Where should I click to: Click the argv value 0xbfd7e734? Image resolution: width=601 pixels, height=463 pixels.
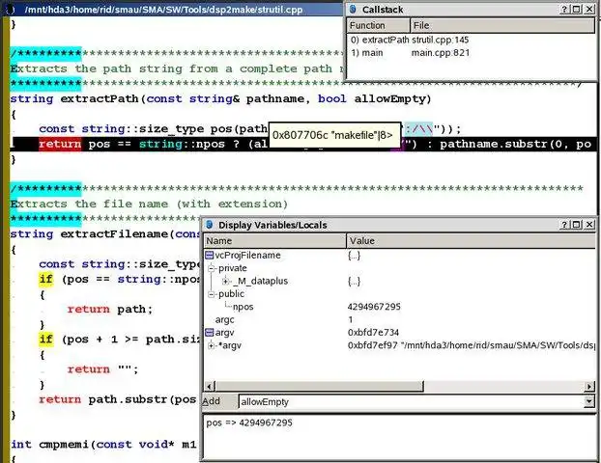tap(373, 333)
